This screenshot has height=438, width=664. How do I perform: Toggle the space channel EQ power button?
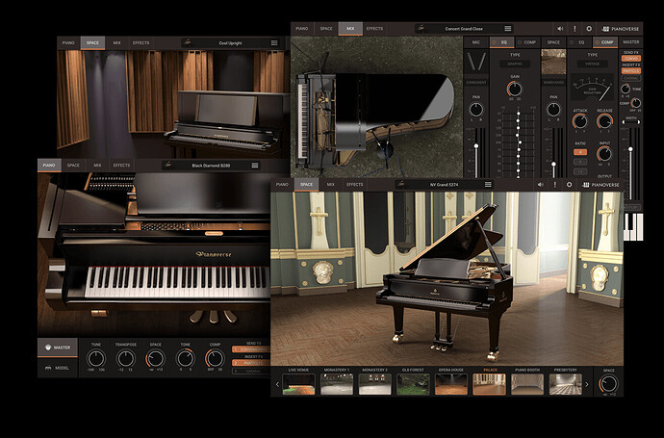point(573,42)
